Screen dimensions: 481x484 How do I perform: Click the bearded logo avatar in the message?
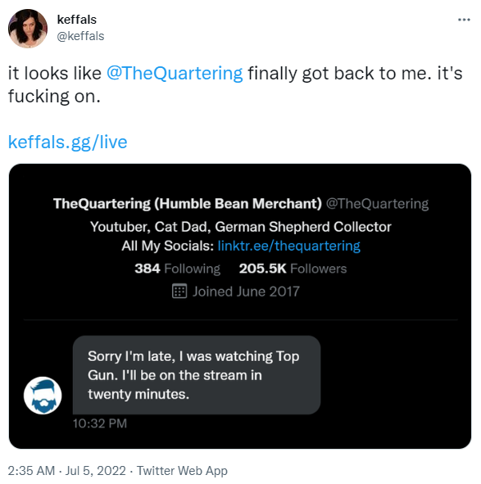(x=43, y=396)
